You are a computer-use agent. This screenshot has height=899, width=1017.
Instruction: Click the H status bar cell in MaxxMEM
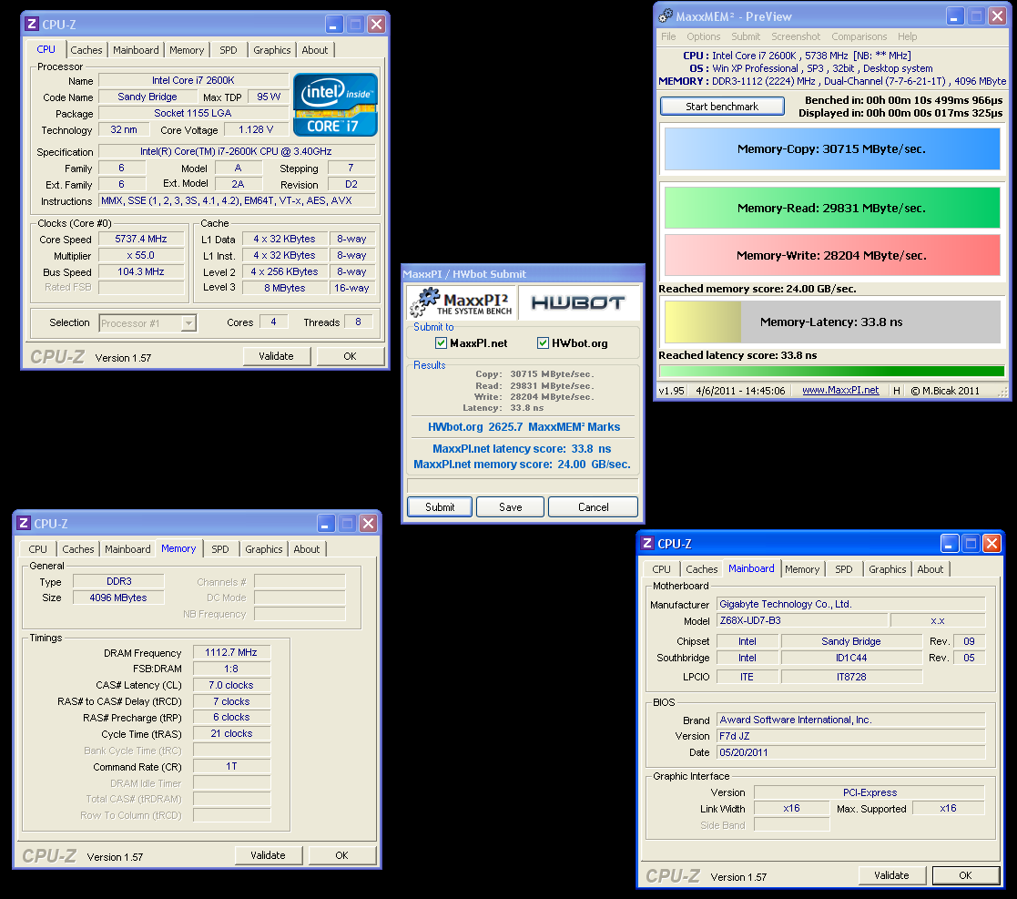click(x=896, y=391)
